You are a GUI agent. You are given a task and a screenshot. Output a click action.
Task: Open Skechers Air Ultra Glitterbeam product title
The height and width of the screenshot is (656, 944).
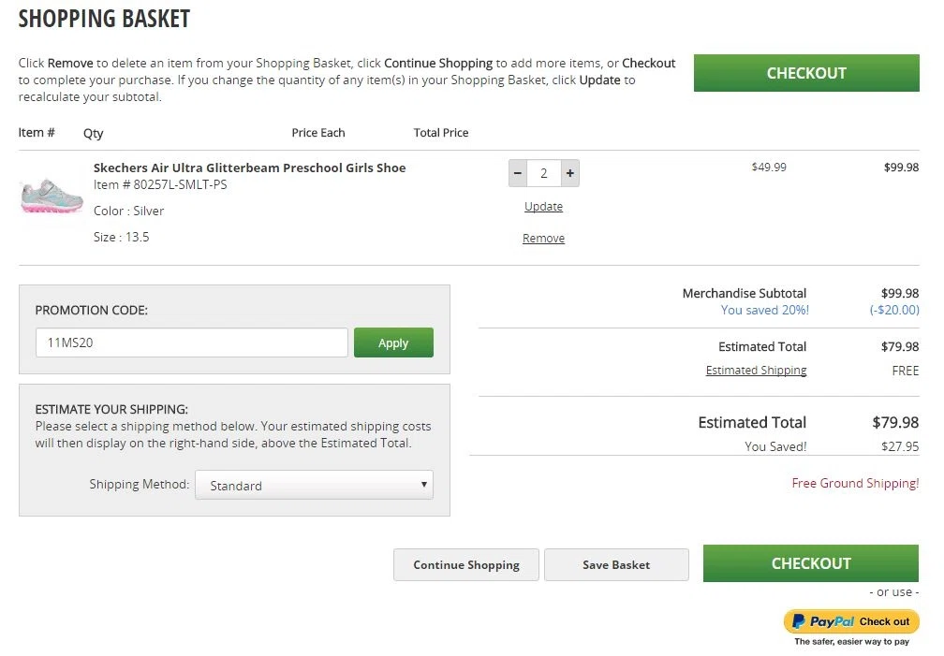point(249,168)
